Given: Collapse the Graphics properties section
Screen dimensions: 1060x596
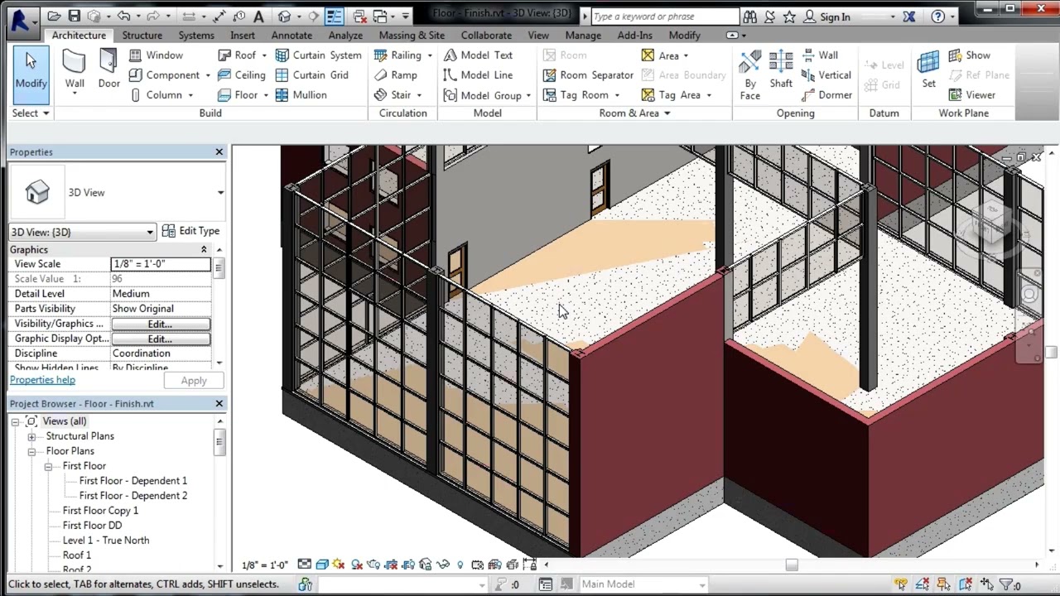Looking at the screenshot, I should pyautogui.click(x=204, y=250).
